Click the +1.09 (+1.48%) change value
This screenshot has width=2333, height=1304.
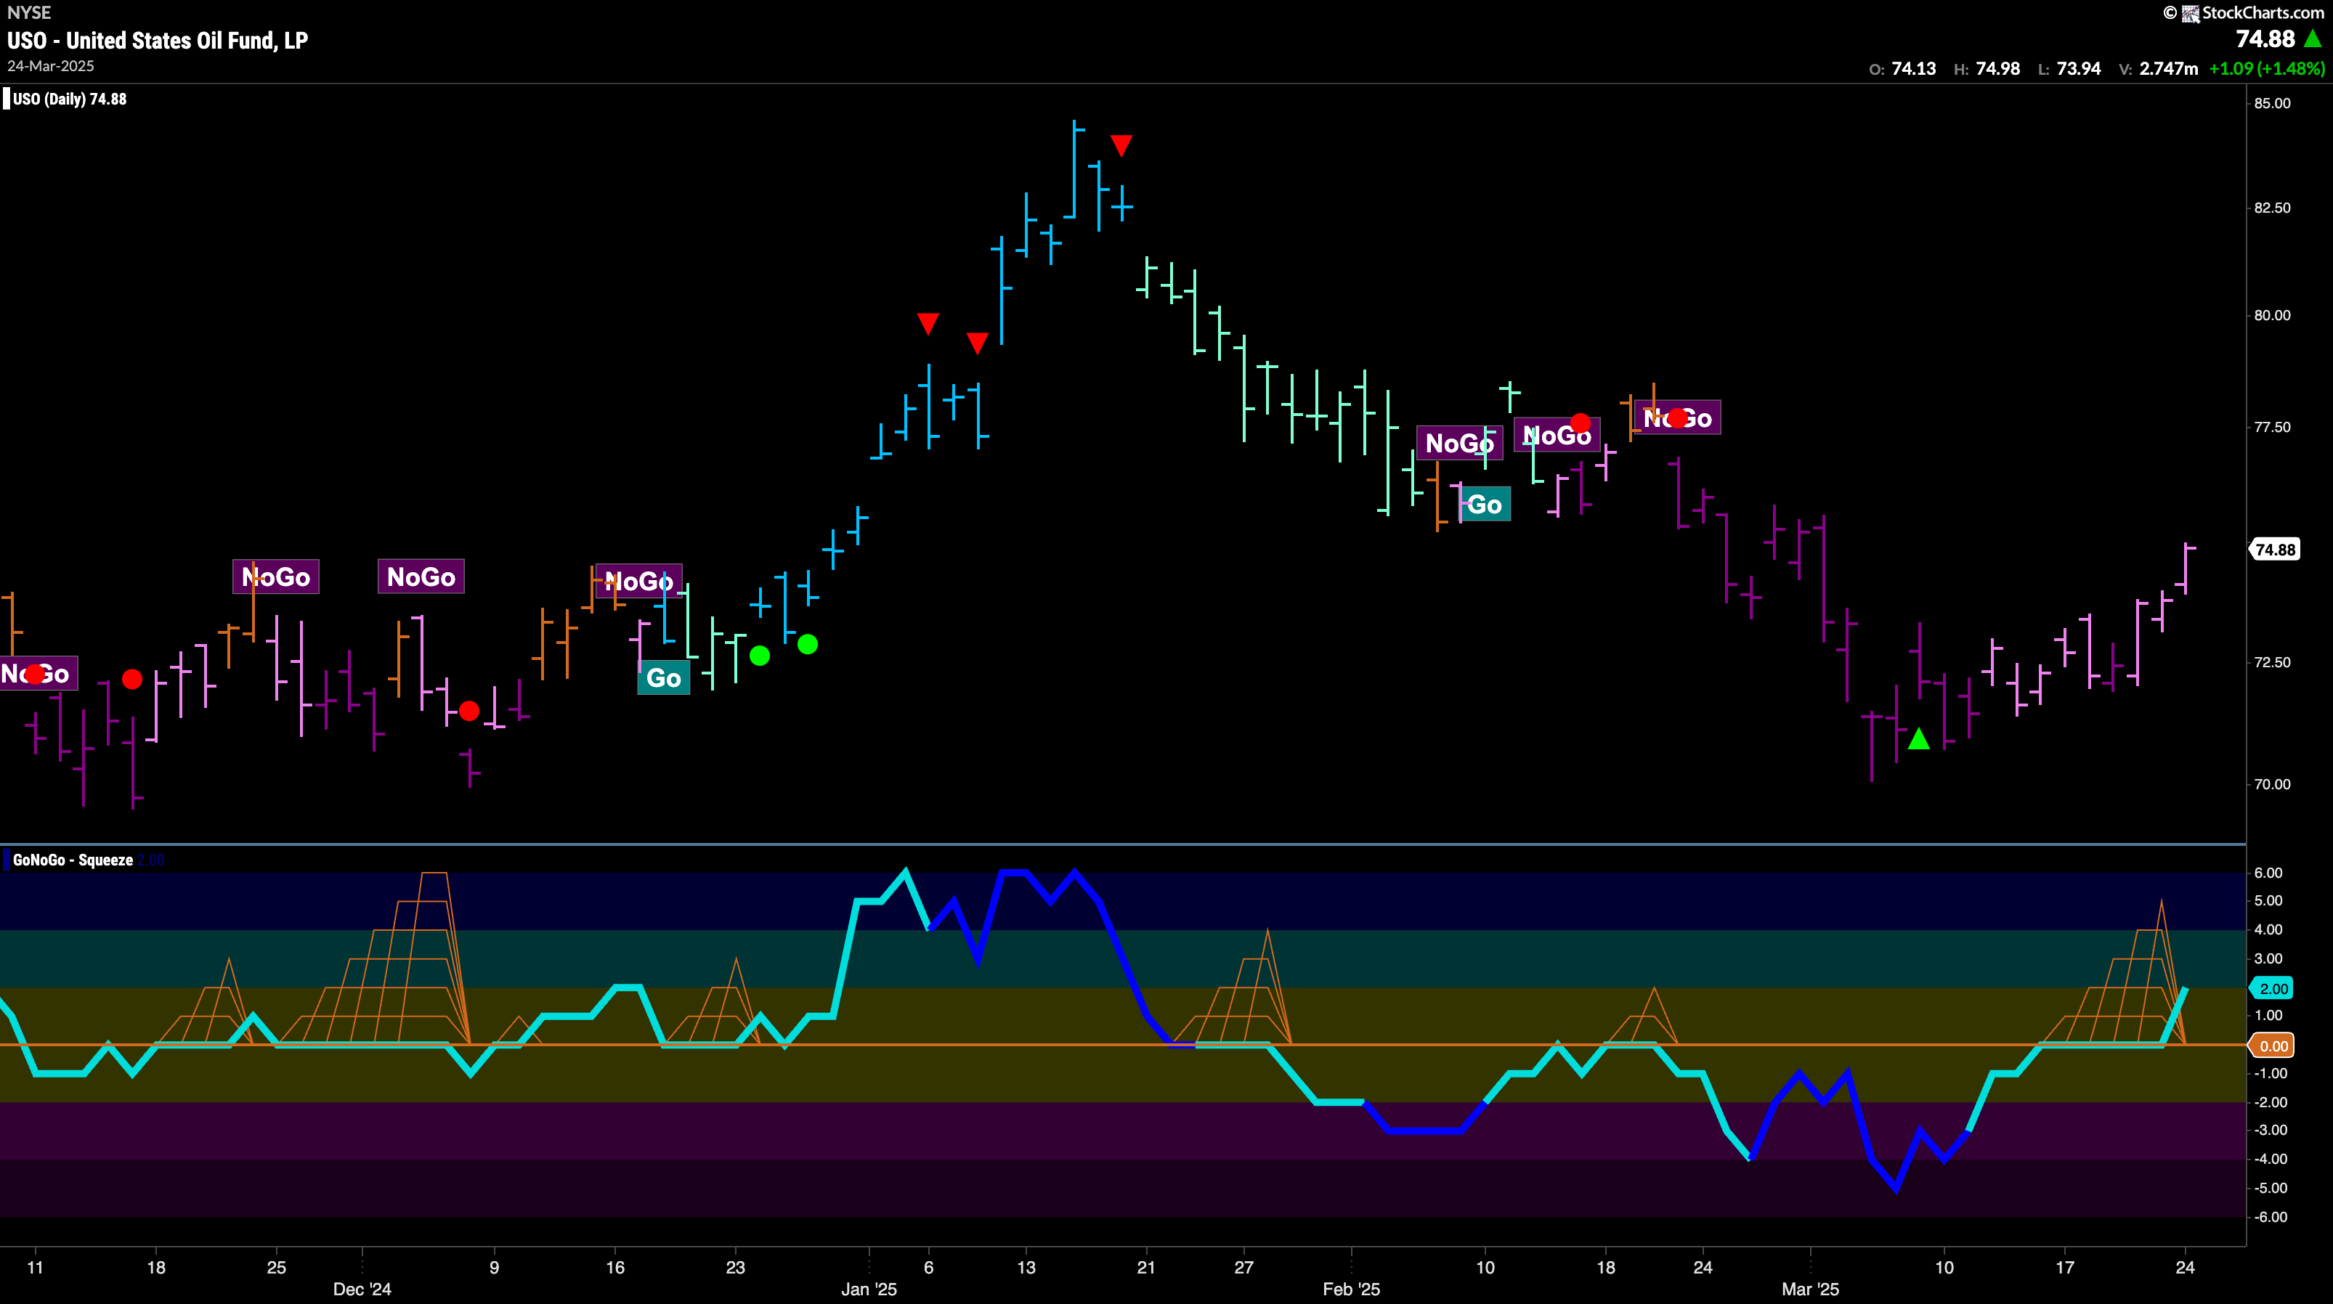[2267, 69]
